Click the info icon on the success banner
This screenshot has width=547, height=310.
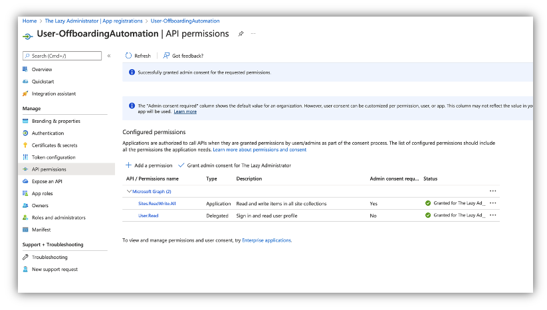click(x=132, y=72)
